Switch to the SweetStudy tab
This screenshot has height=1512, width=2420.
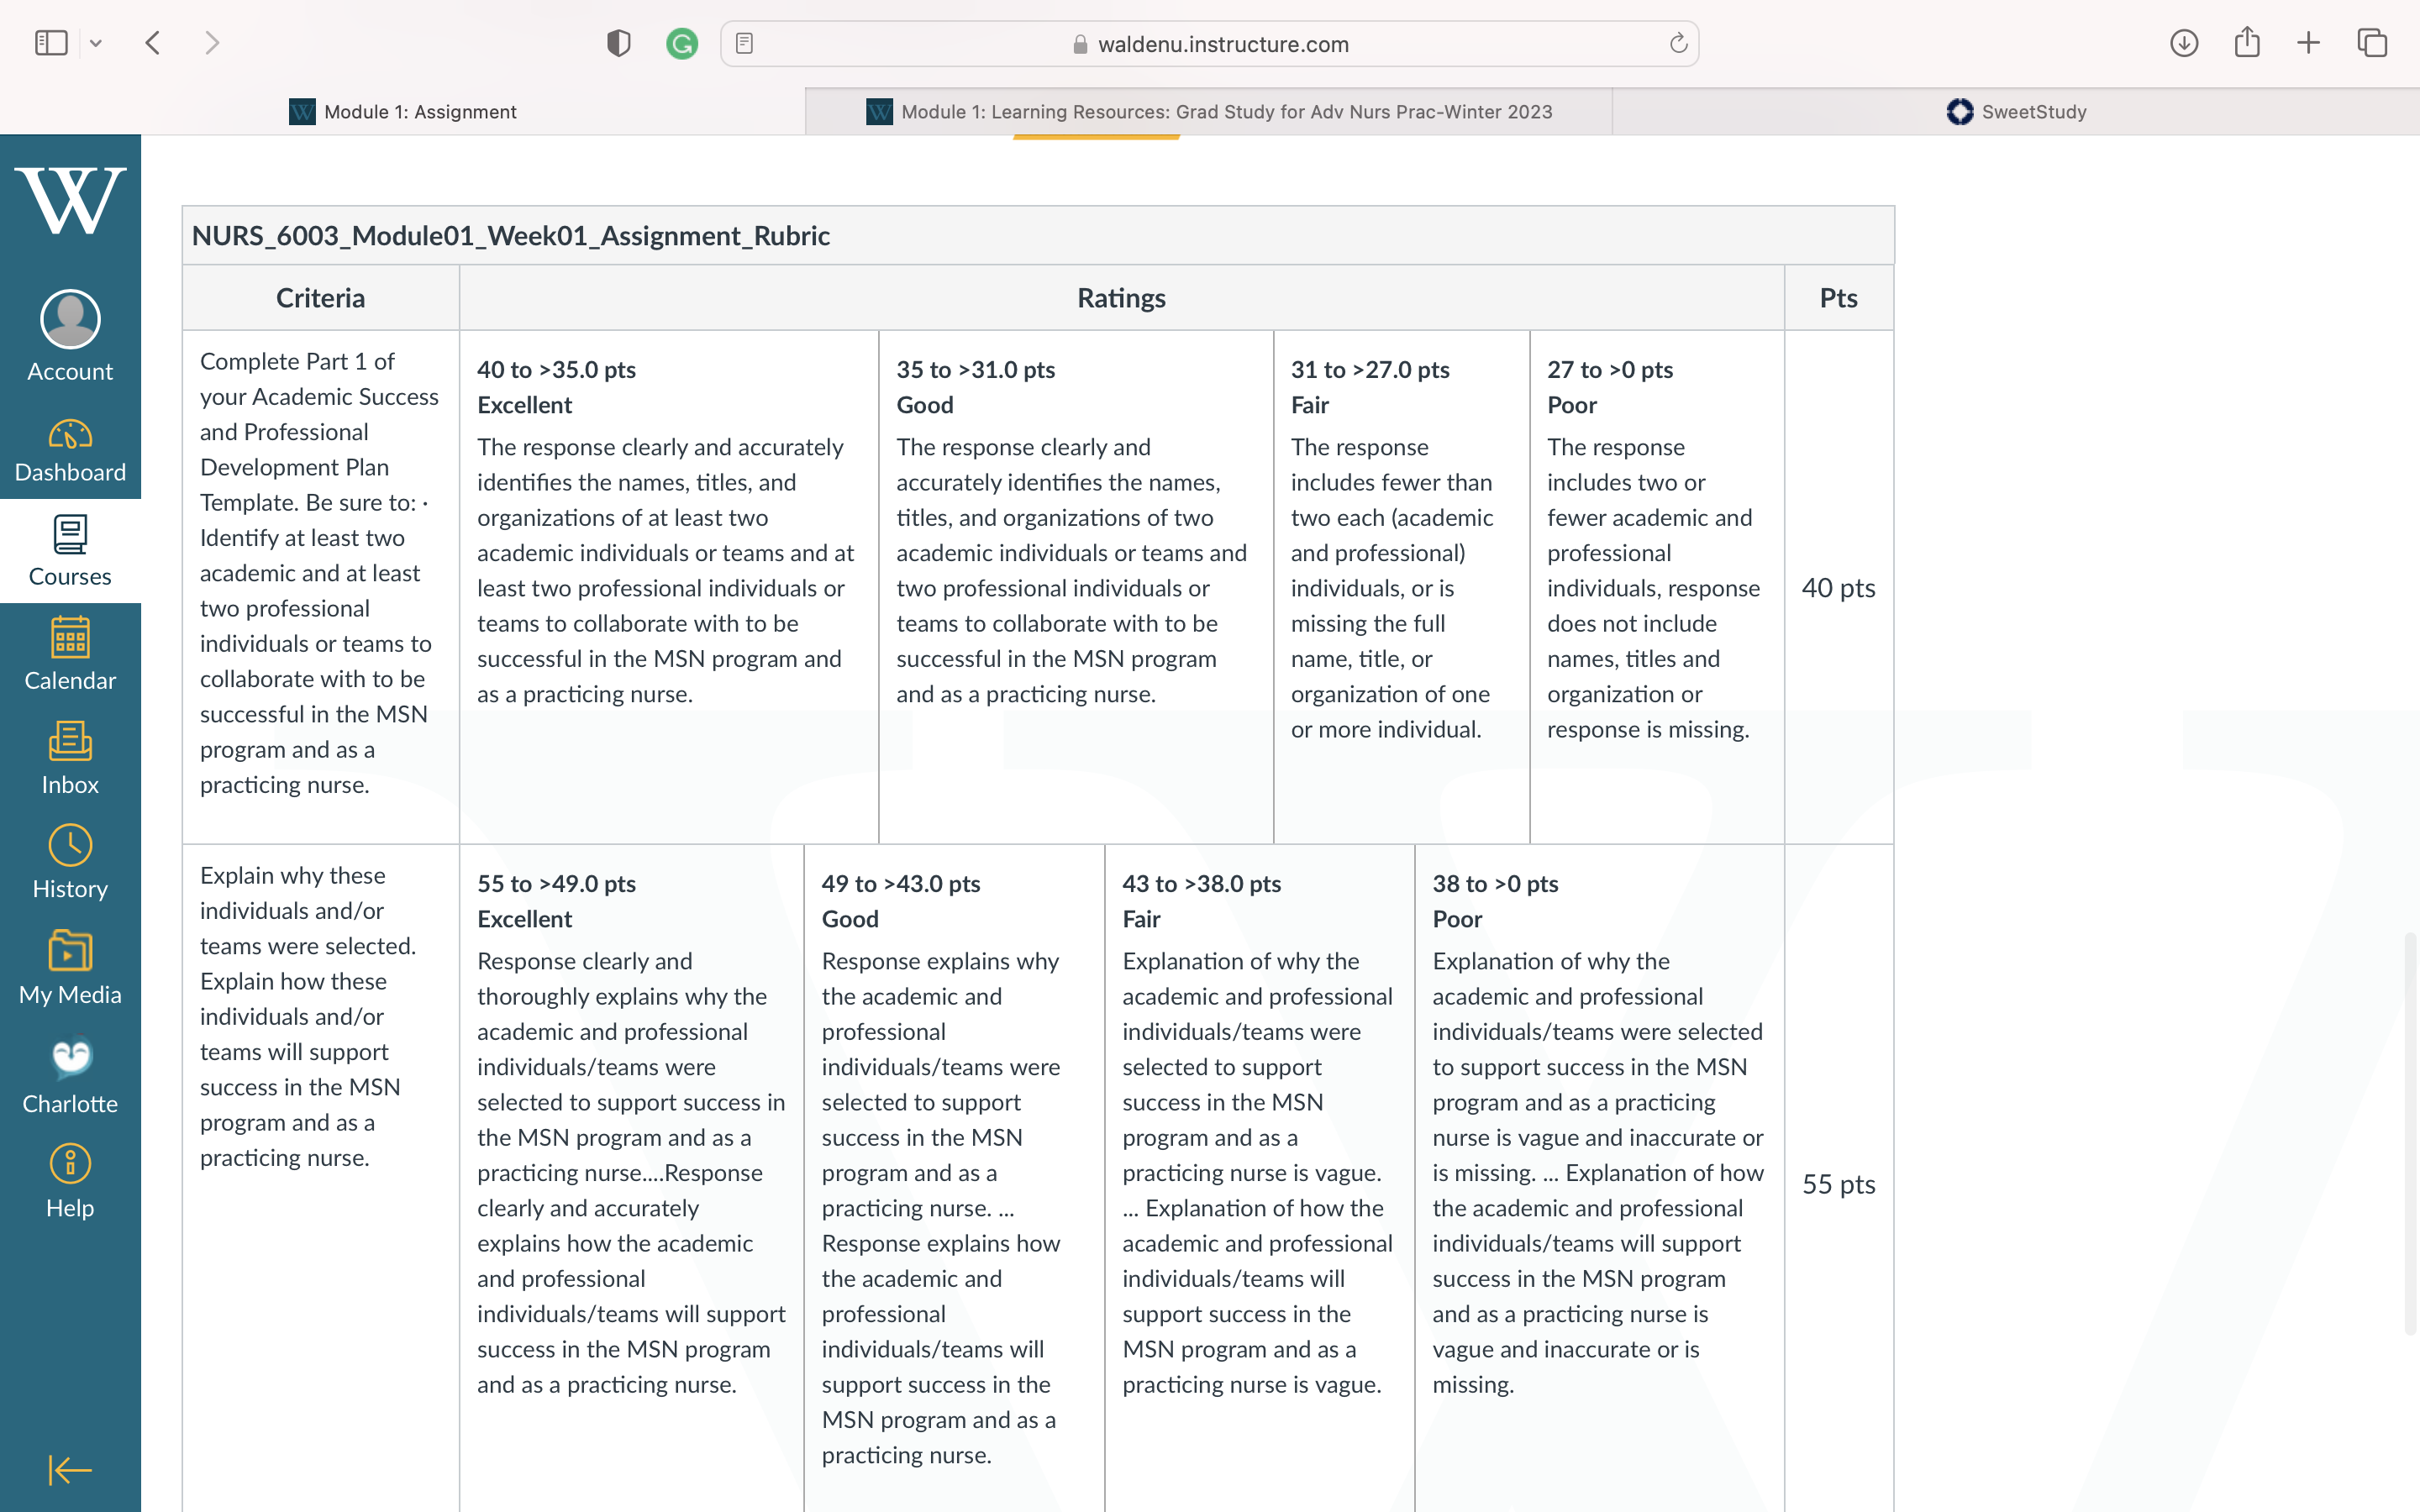click(2016, 111)
